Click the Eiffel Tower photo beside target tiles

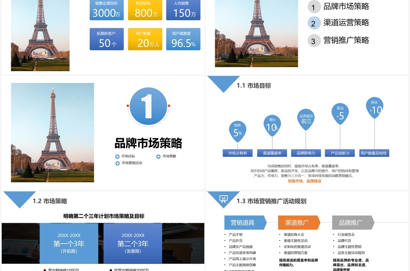tap(40, 36)
